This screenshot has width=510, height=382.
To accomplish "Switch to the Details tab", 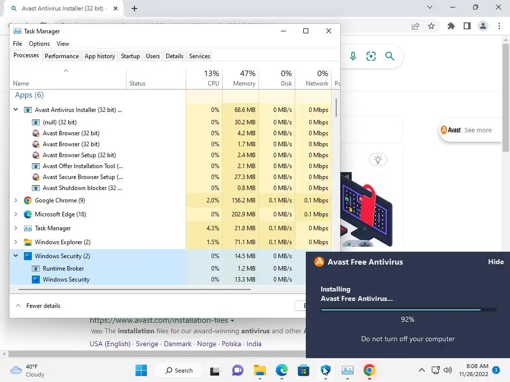I will (x=175, y=56).
